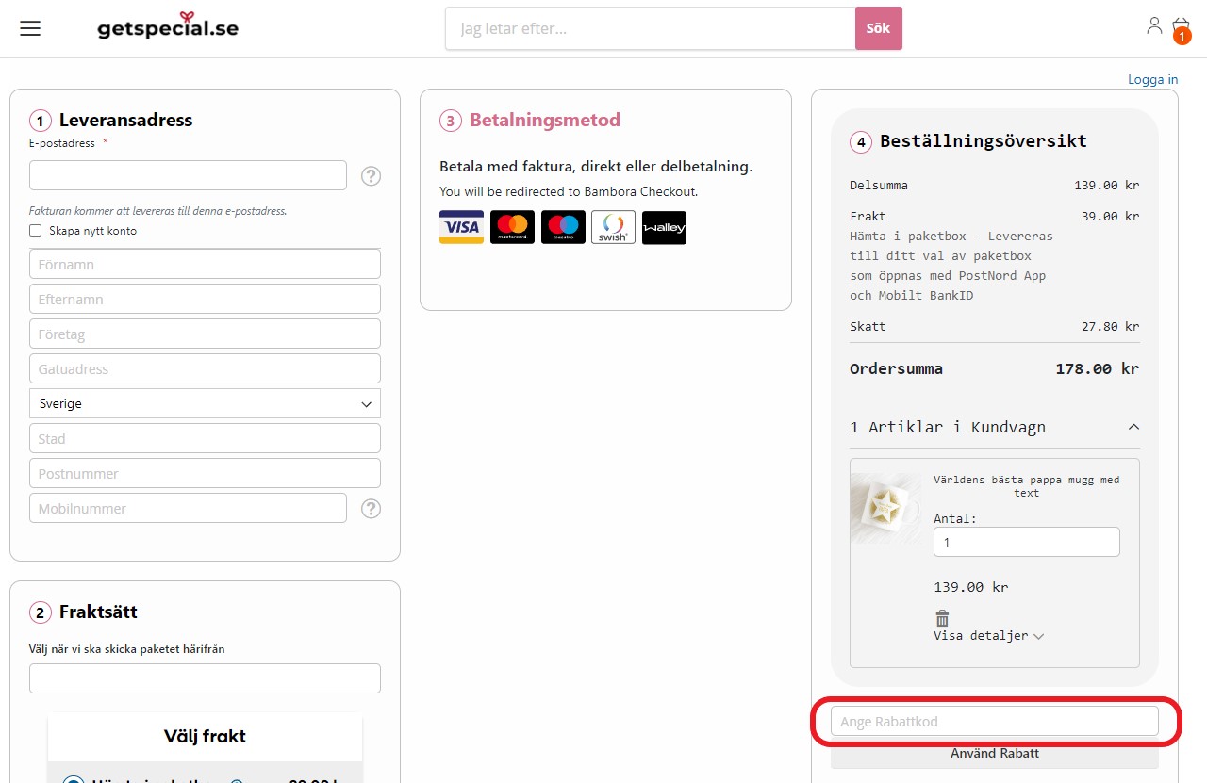The width and height of the screenshot is (1207, 783).
Task: Select the Maestro payment logo
Action: [x=563, y=227]
